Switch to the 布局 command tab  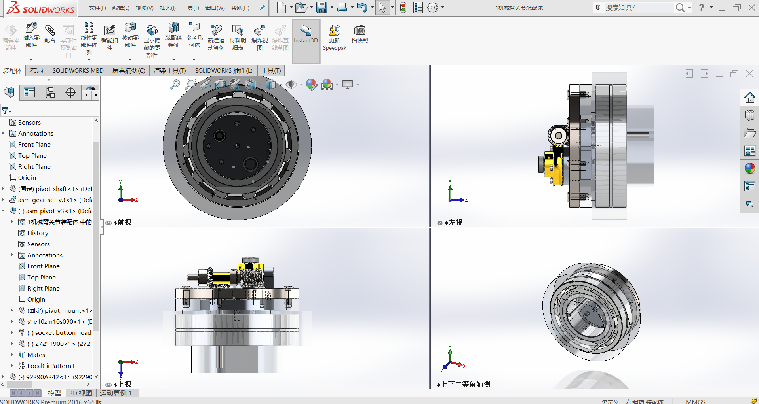(37, 70)
